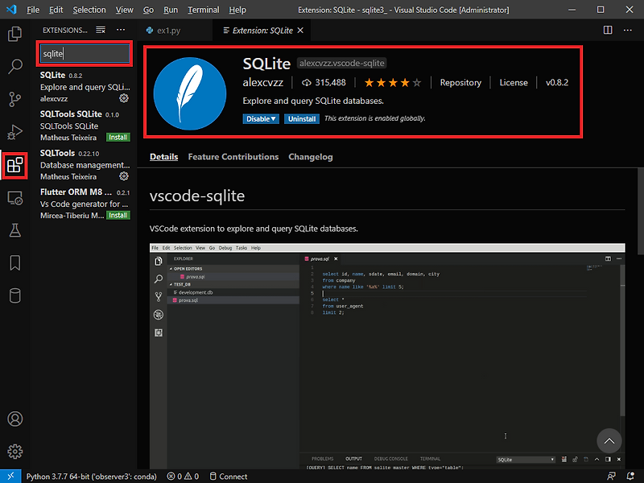Click manage gear for SQLTools extension

[124, 176]
